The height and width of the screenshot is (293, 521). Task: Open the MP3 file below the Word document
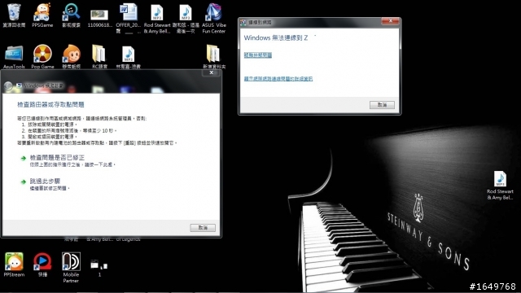128,56
